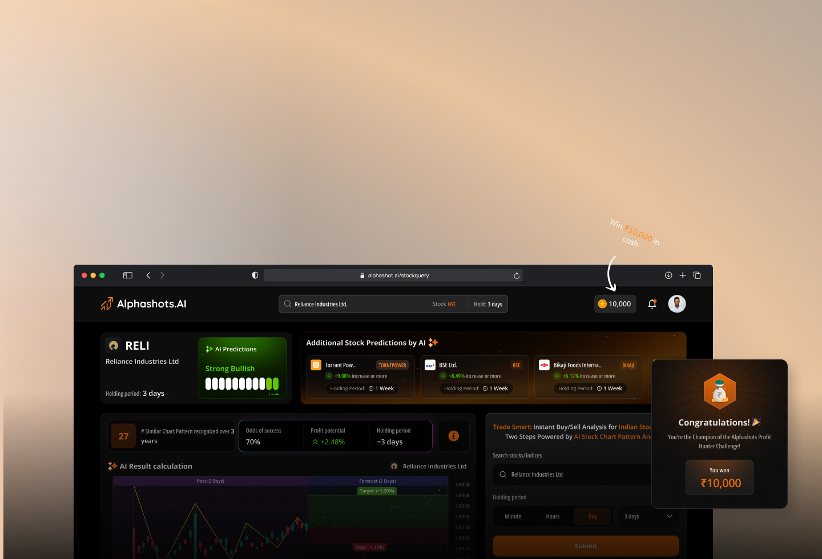Click the You won ₹10,000 box

tap(719, 477)
